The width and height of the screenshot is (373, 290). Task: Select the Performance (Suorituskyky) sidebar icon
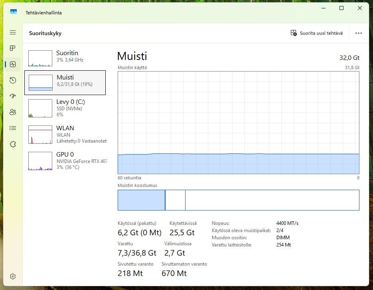tap(13, 64)
